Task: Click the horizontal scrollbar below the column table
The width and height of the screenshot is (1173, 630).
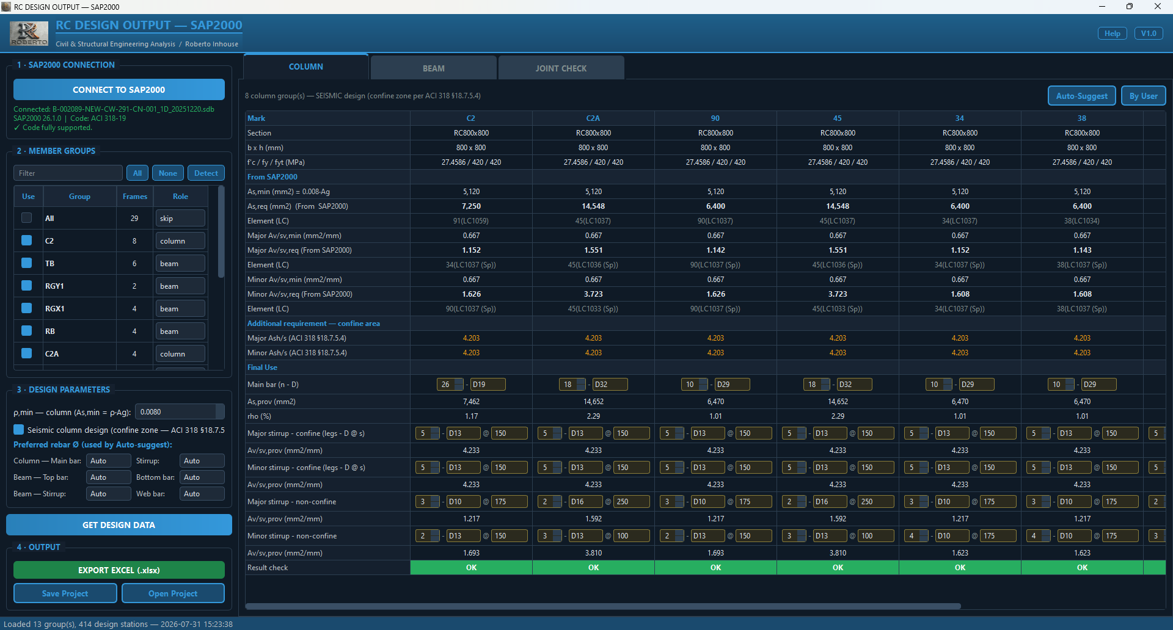Action: point(603,606)
